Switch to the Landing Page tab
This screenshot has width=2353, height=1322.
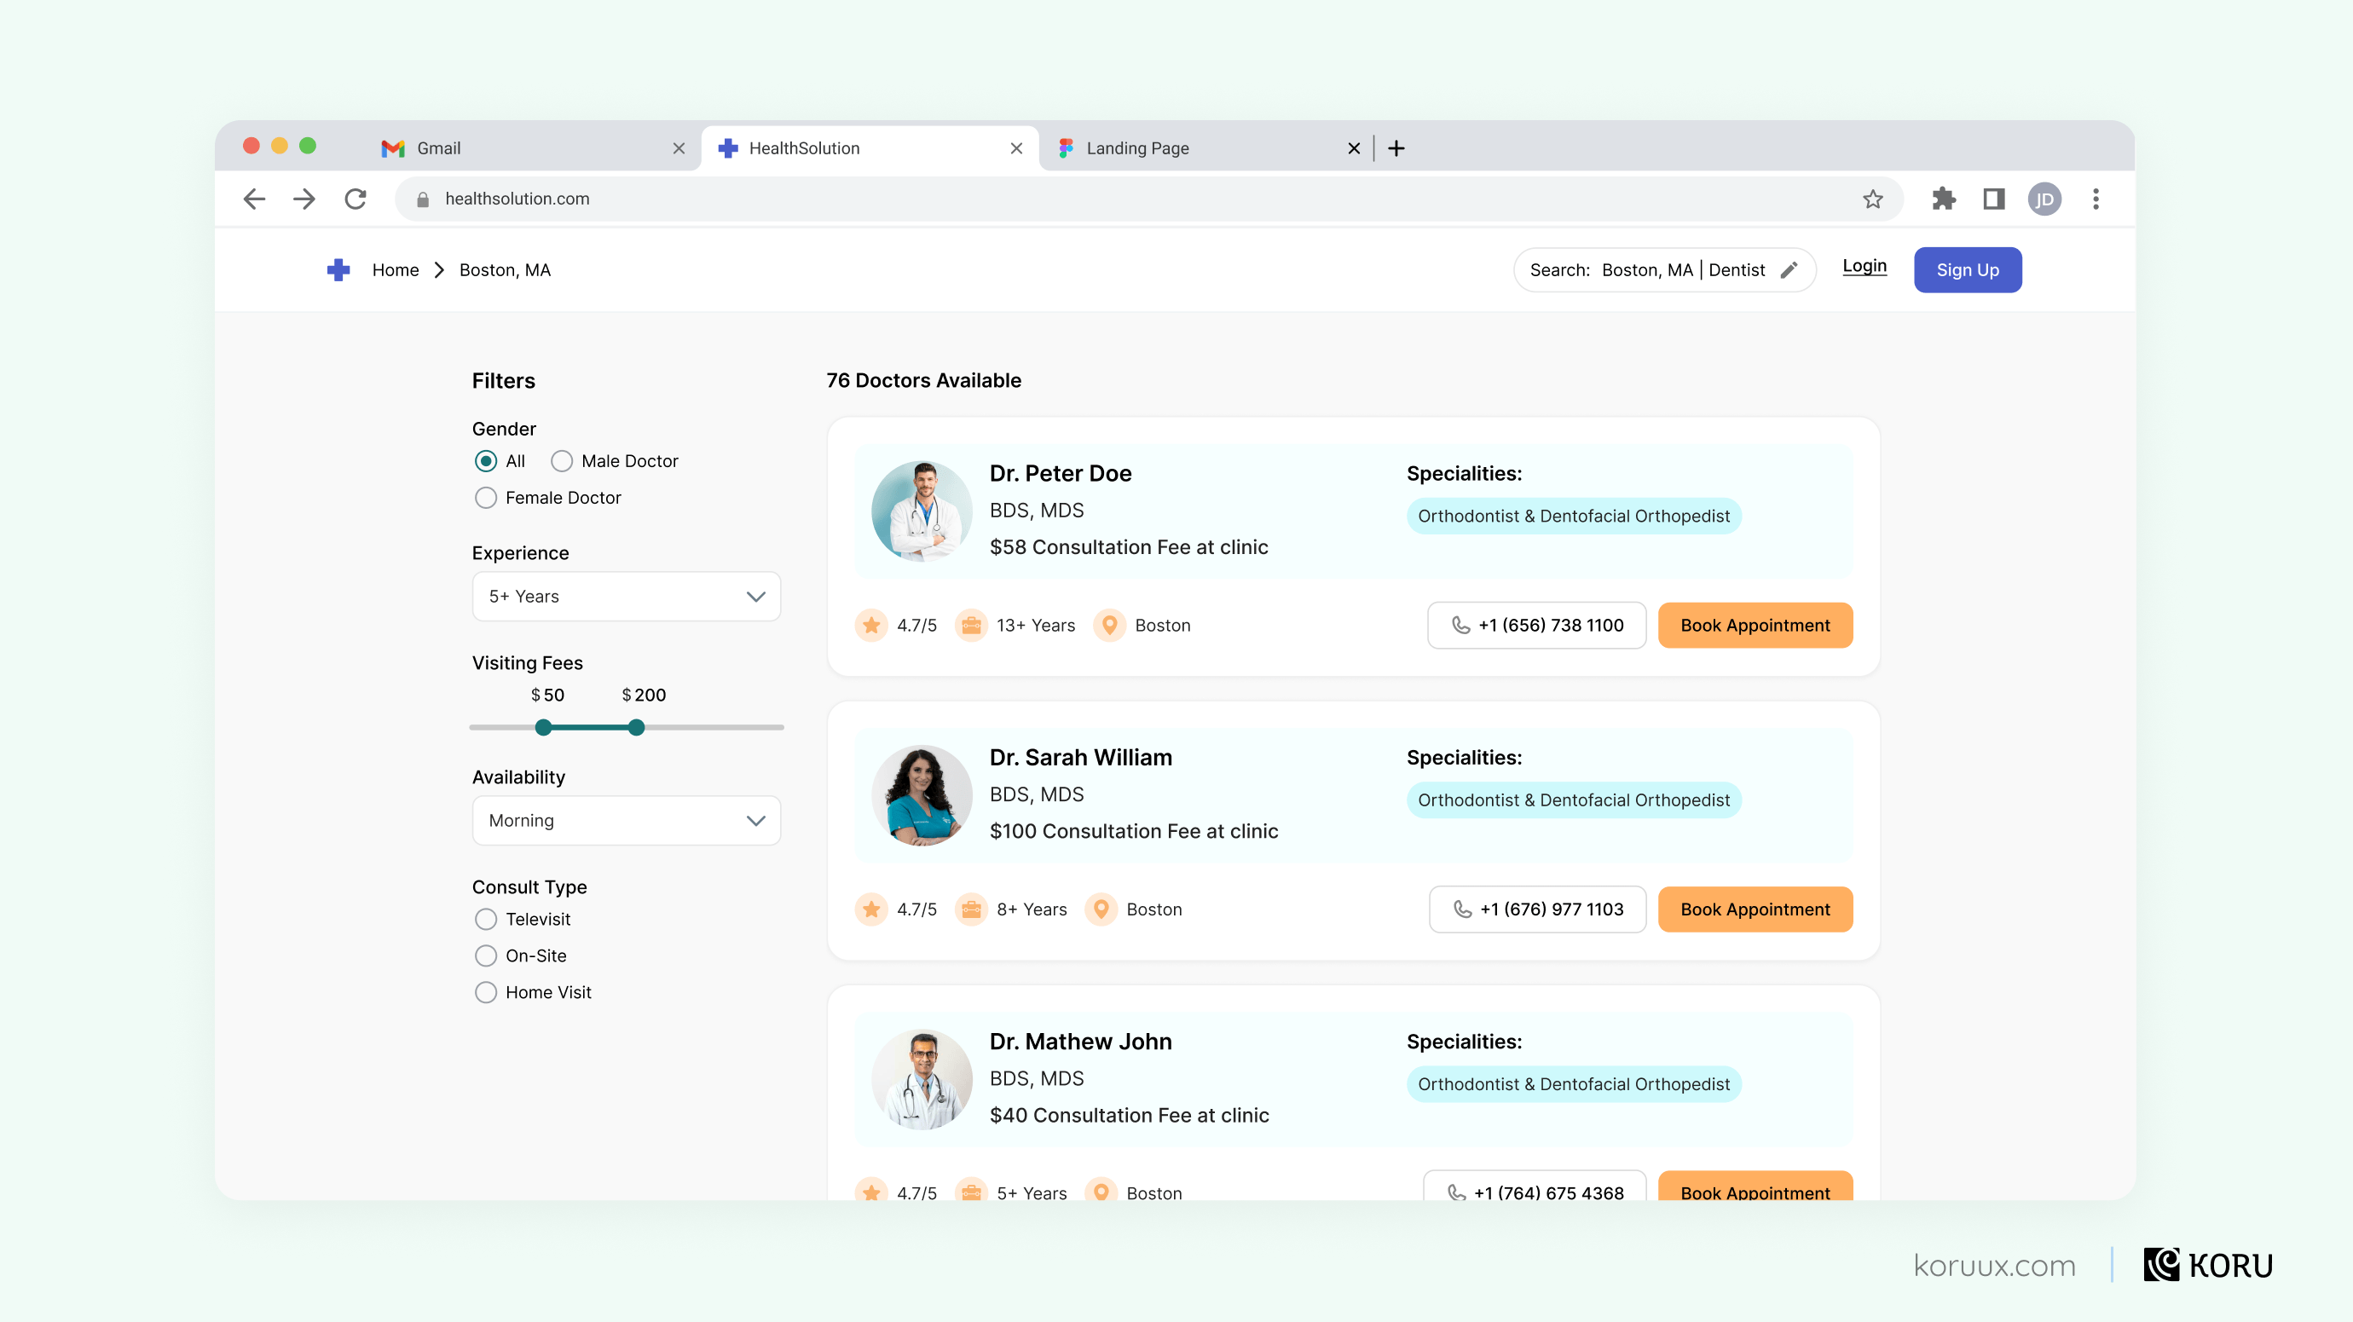tap(1137, 148)
